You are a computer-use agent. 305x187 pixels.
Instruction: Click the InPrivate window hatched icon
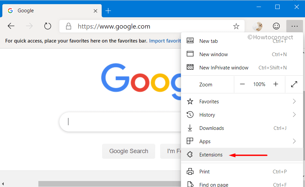coord(190,67)
